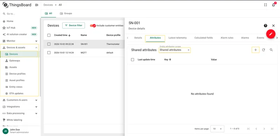Image resolution: width=280 pixels, height=136 pixels.
Task: Add a new attribute with plus
Action: point(255,50)
